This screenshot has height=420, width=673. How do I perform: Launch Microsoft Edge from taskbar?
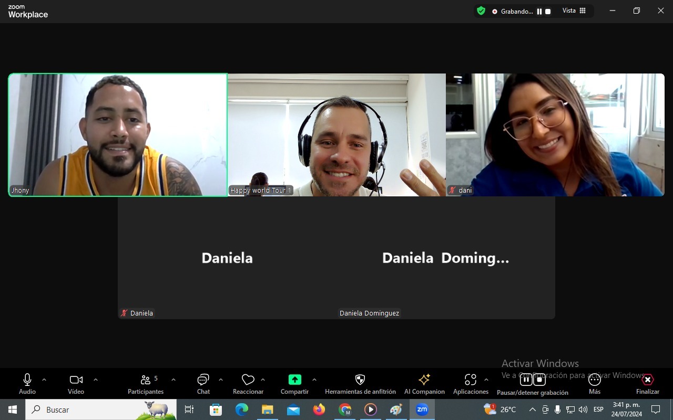[241, 409]
